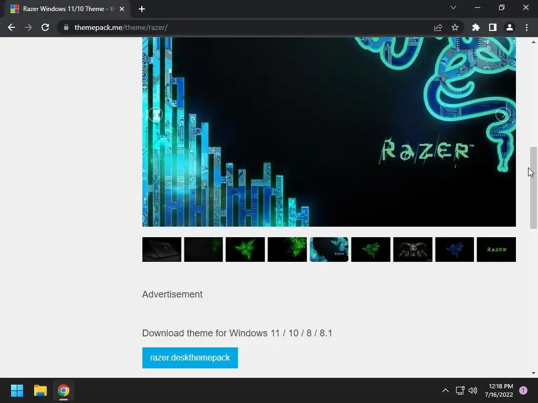The height and width of the screenshot is (403, 538).
Task: Click the scrollbar down arrow
Action: 533,373
